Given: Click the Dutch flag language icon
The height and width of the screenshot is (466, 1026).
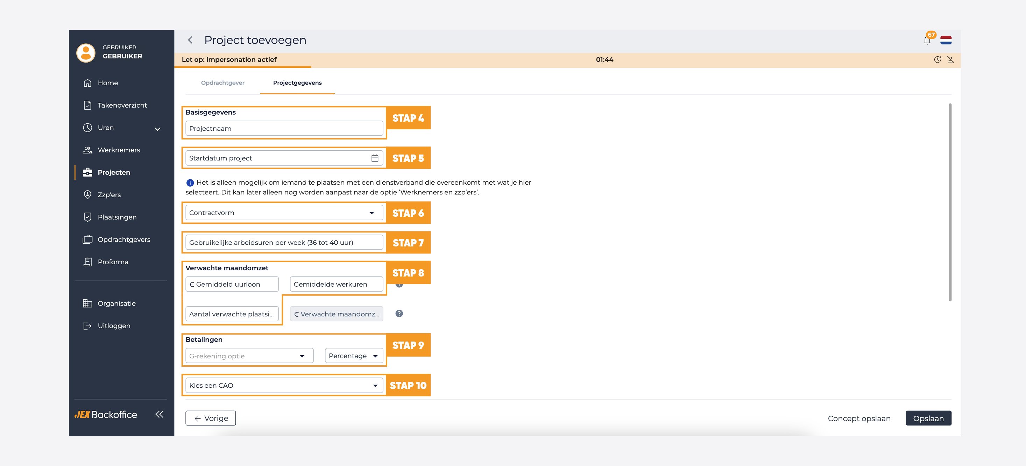Looking at the screenshot, I should (x=946, y=40).
